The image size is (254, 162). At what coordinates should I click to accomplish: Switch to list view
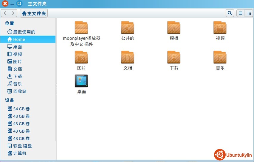click(x=240, y=13)
